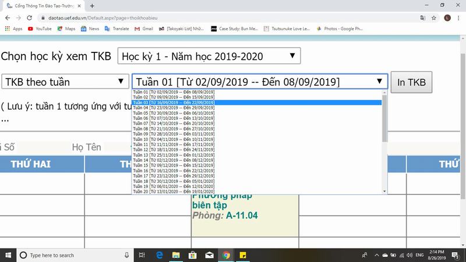This screenshot has height=262, width=466.
Task: Launch Microsoft Edge from the taskbar
Action: point(158,255)
